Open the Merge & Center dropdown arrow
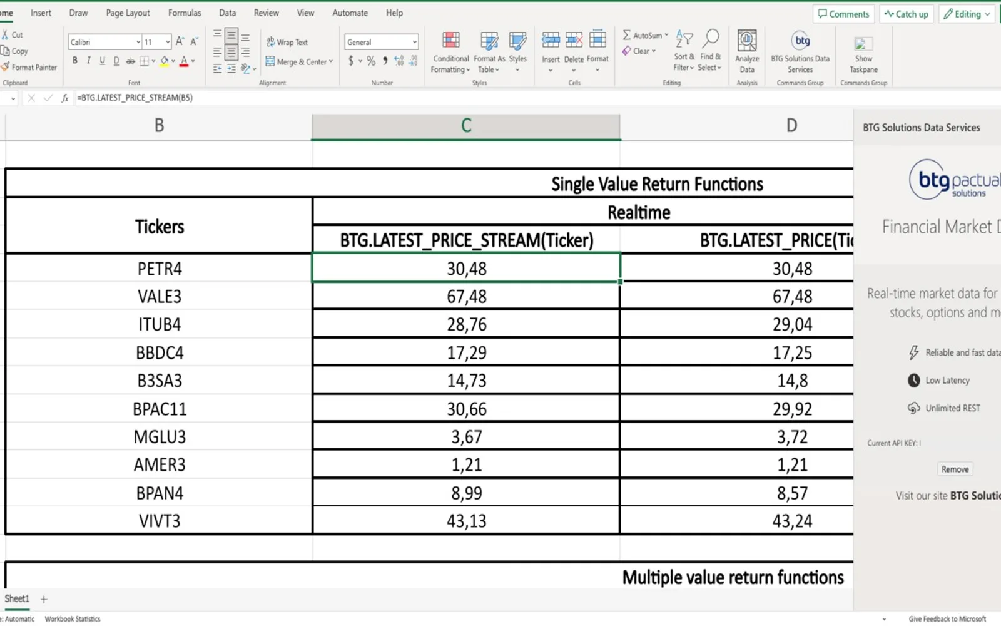Viewport: 1001px width, 626px height. tap(331, 61)
